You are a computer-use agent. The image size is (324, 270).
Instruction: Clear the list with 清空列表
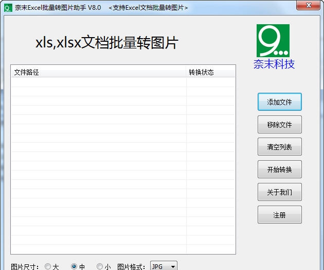tap(280, 147)
